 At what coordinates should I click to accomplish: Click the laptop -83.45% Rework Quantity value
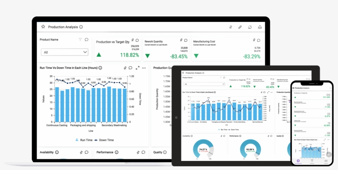[x=179, y=56]
